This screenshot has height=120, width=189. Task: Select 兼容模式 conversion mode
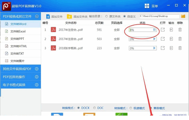point(151,108)
